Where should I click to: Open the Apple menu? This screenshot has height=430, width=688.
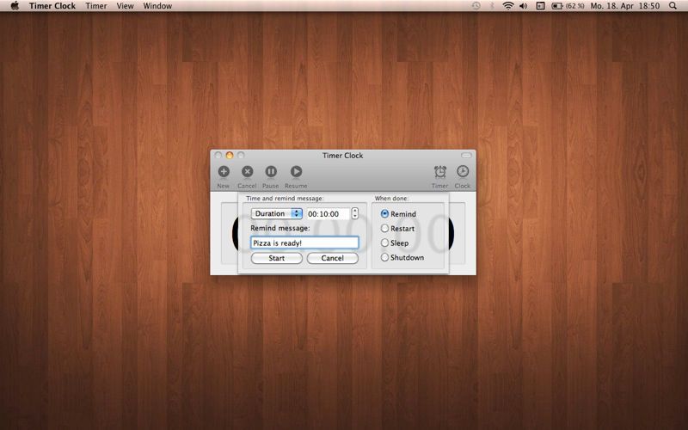tap(15, 6)
